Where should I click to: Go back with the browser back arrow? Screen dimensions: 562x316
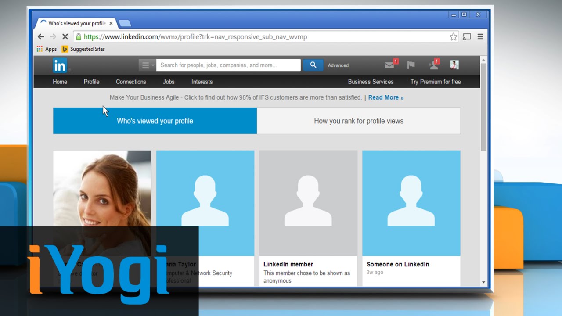[41, 37]
